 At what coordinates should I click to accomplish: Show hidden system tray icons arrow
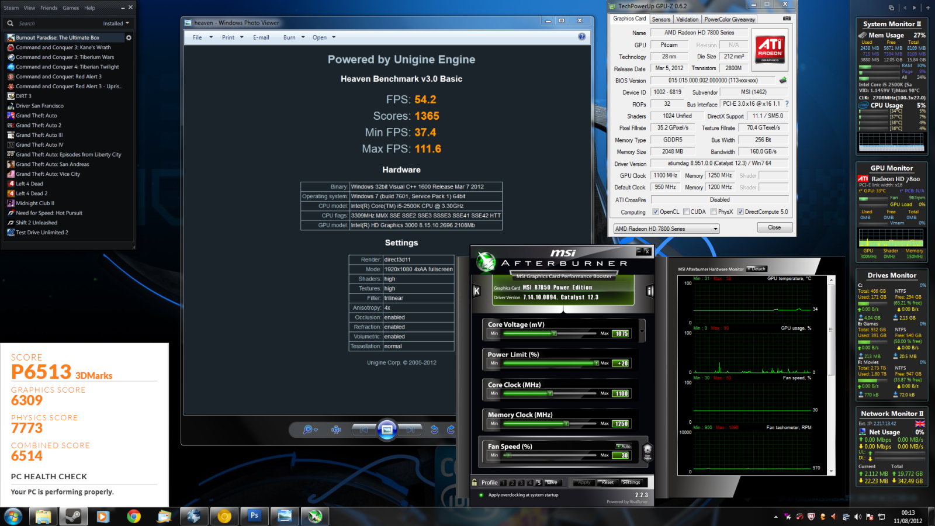tap(775, 517)
